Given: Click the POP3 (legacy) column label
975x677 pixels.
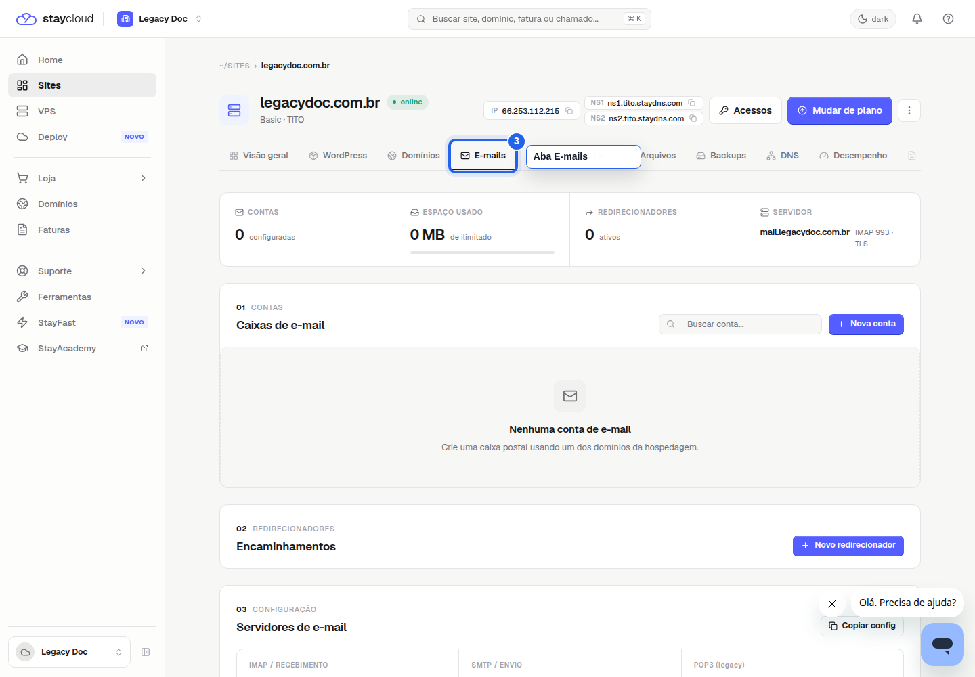Looking at the screenshot, I should 719,665.
